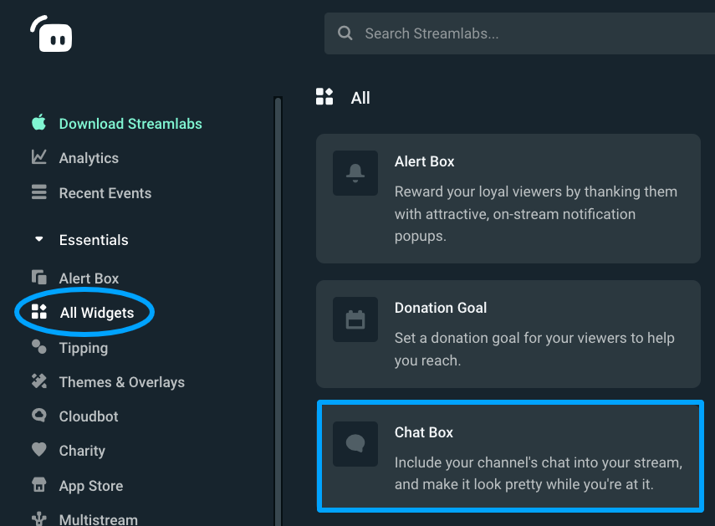This screenshot has height=526, width=715.
Task: Click the Analytics chart icon
Action: [39, 157]
